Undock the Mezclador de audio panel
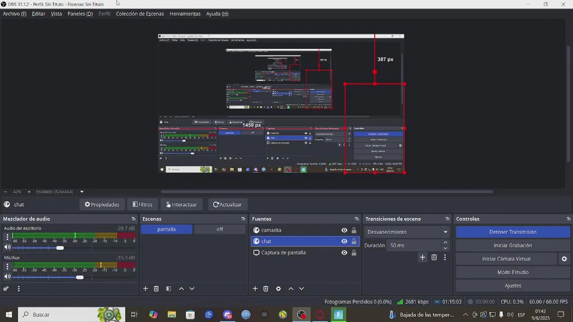573x322 pixels. point(133,219)
